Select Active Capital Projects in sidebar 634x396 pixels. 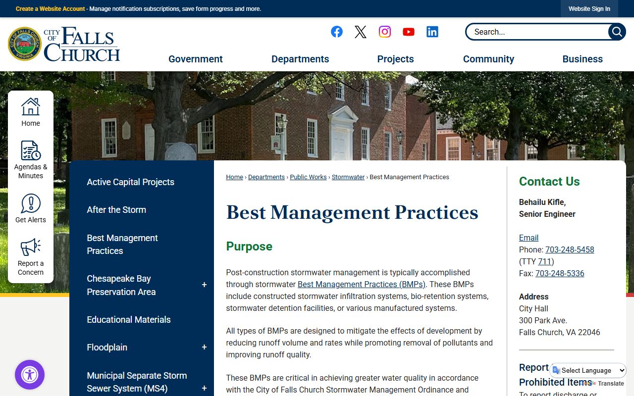coord(131,182)
